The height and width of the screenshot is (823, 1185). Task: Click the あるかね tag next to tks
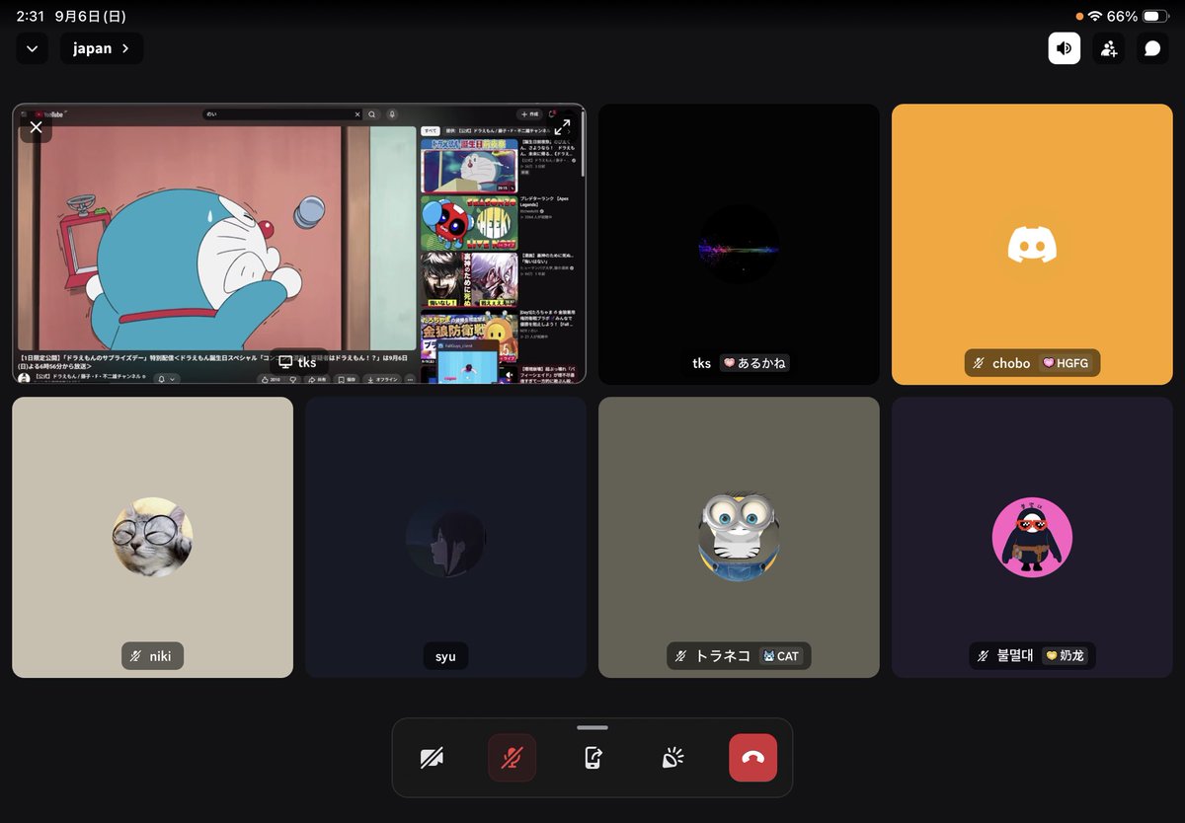pos(754,363)
